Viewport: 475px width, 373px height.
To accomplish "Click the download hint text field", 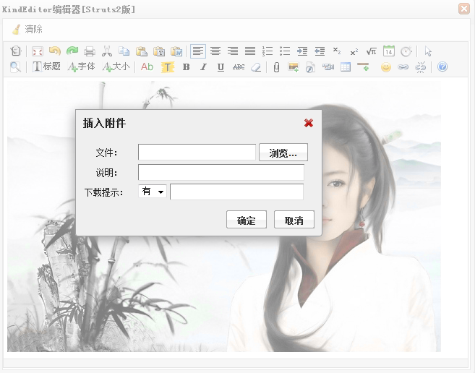I will tap(236, 192).
